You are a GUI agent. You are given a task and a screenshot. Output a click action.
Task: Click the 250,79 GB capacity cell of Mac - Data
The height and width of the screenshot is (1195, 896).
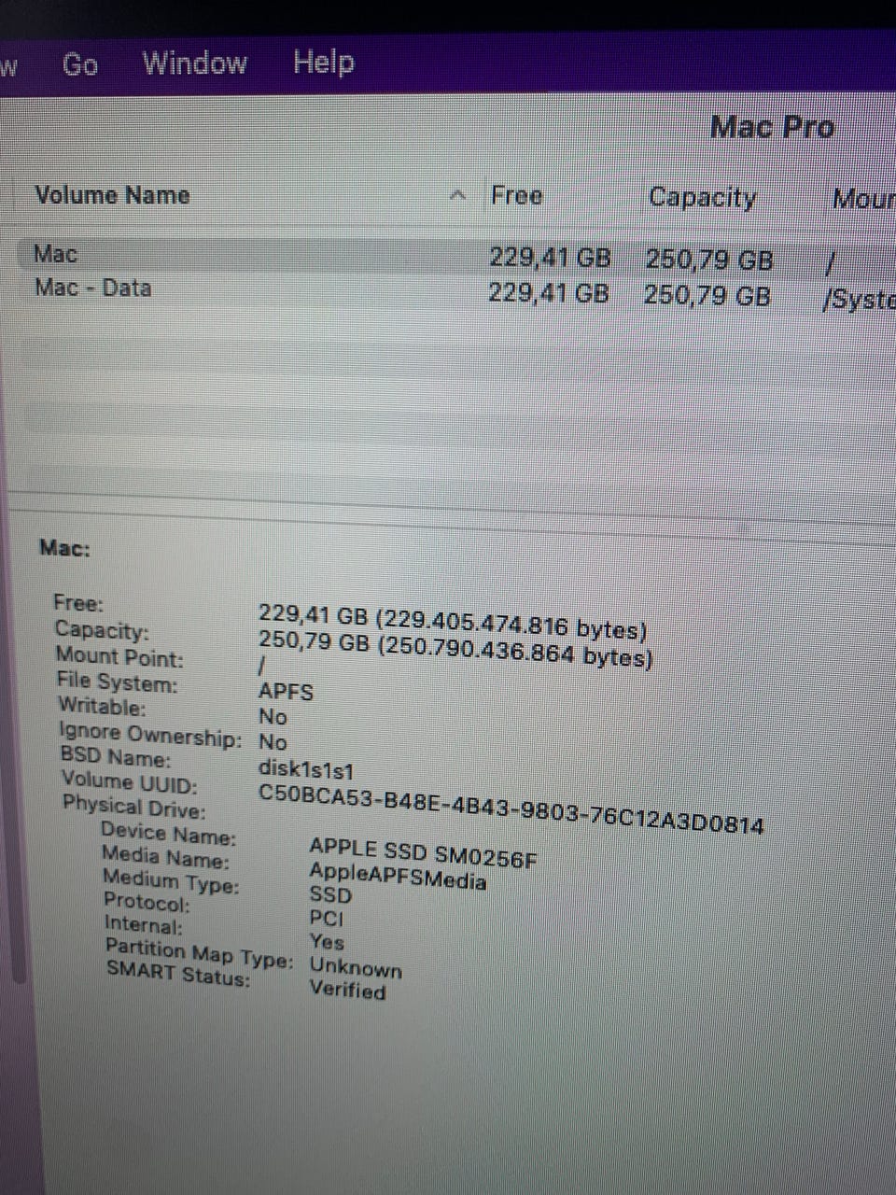[x=707, y=296]
